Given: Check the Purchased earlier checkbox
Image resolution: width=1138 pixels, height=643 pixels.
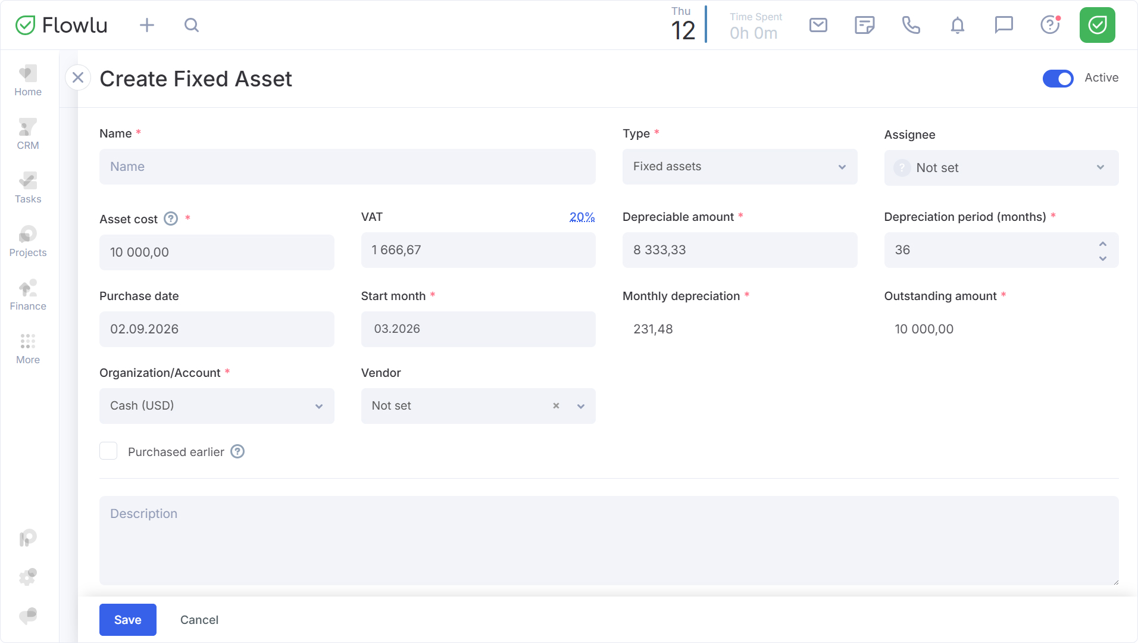Looking at the screenshot, I should click(108, 451).
